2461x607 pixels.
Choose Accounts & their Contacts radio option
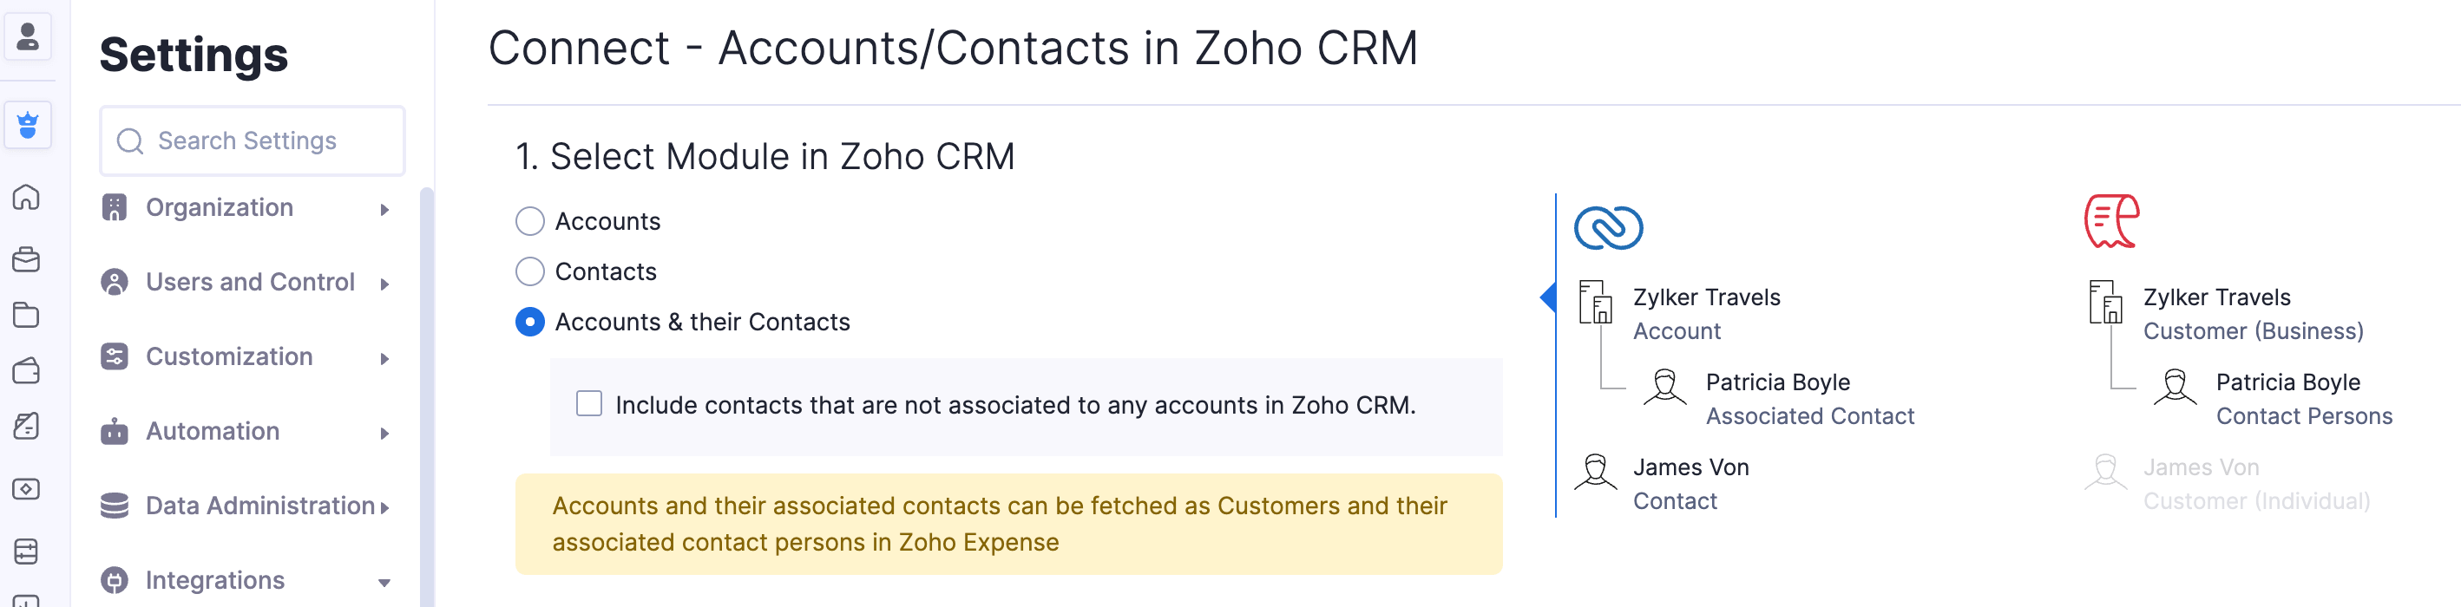click(x=530, y=323)
